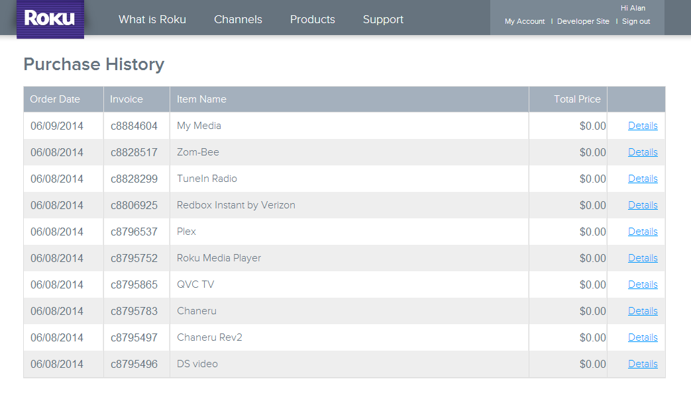This screenshot has width=691, height=393.
Task: Click the Roku logo
Action: point(50,19)
